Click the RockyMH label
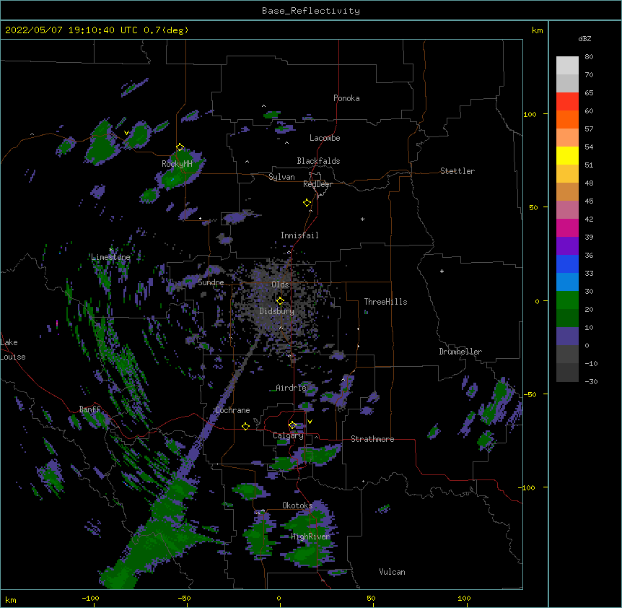The image size is (622, 608). click(x=177, y=164)
